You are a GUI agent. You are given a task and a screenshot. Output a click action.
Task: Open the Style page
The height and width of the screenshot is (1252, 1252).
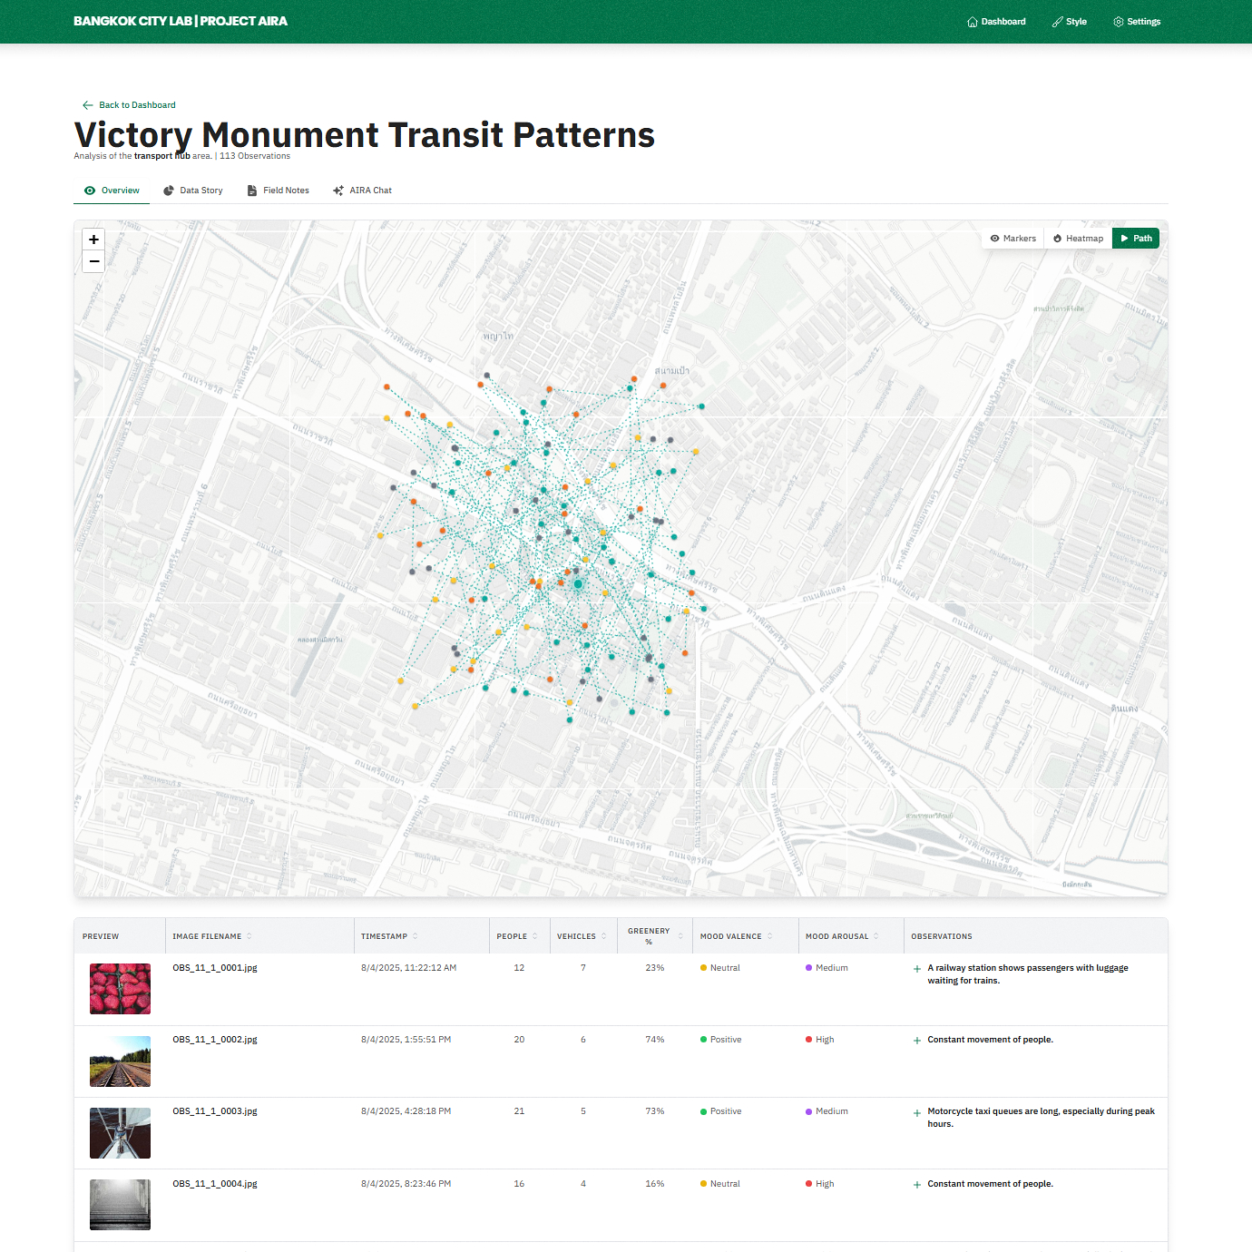(1069, 22)
